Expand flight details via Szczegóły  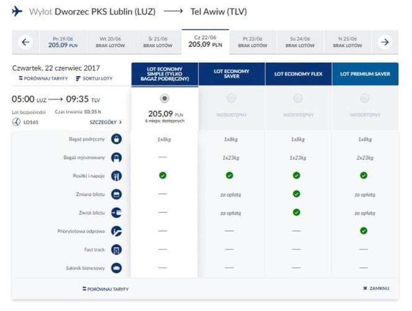coord(106,122)
